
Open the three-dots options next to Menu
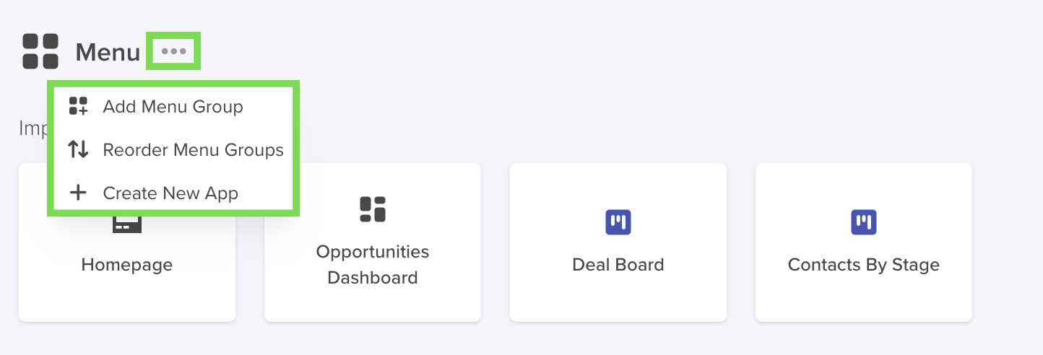[173, 51]
